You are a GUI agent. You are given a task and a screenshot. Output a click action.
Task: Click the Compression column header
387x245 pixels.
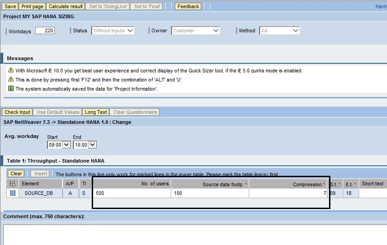(x=288, y=184)
